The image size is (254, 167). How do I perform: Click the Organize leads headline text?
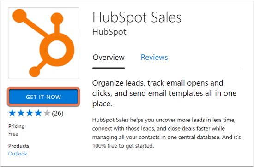[x=164, y=93]
